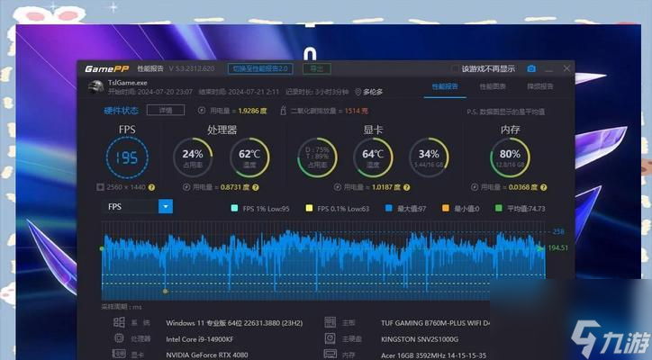The height and width of the screenshot is (360, 652).
Task: Toggle 最小值:0 legend series
Action: (x=461, y=209)
